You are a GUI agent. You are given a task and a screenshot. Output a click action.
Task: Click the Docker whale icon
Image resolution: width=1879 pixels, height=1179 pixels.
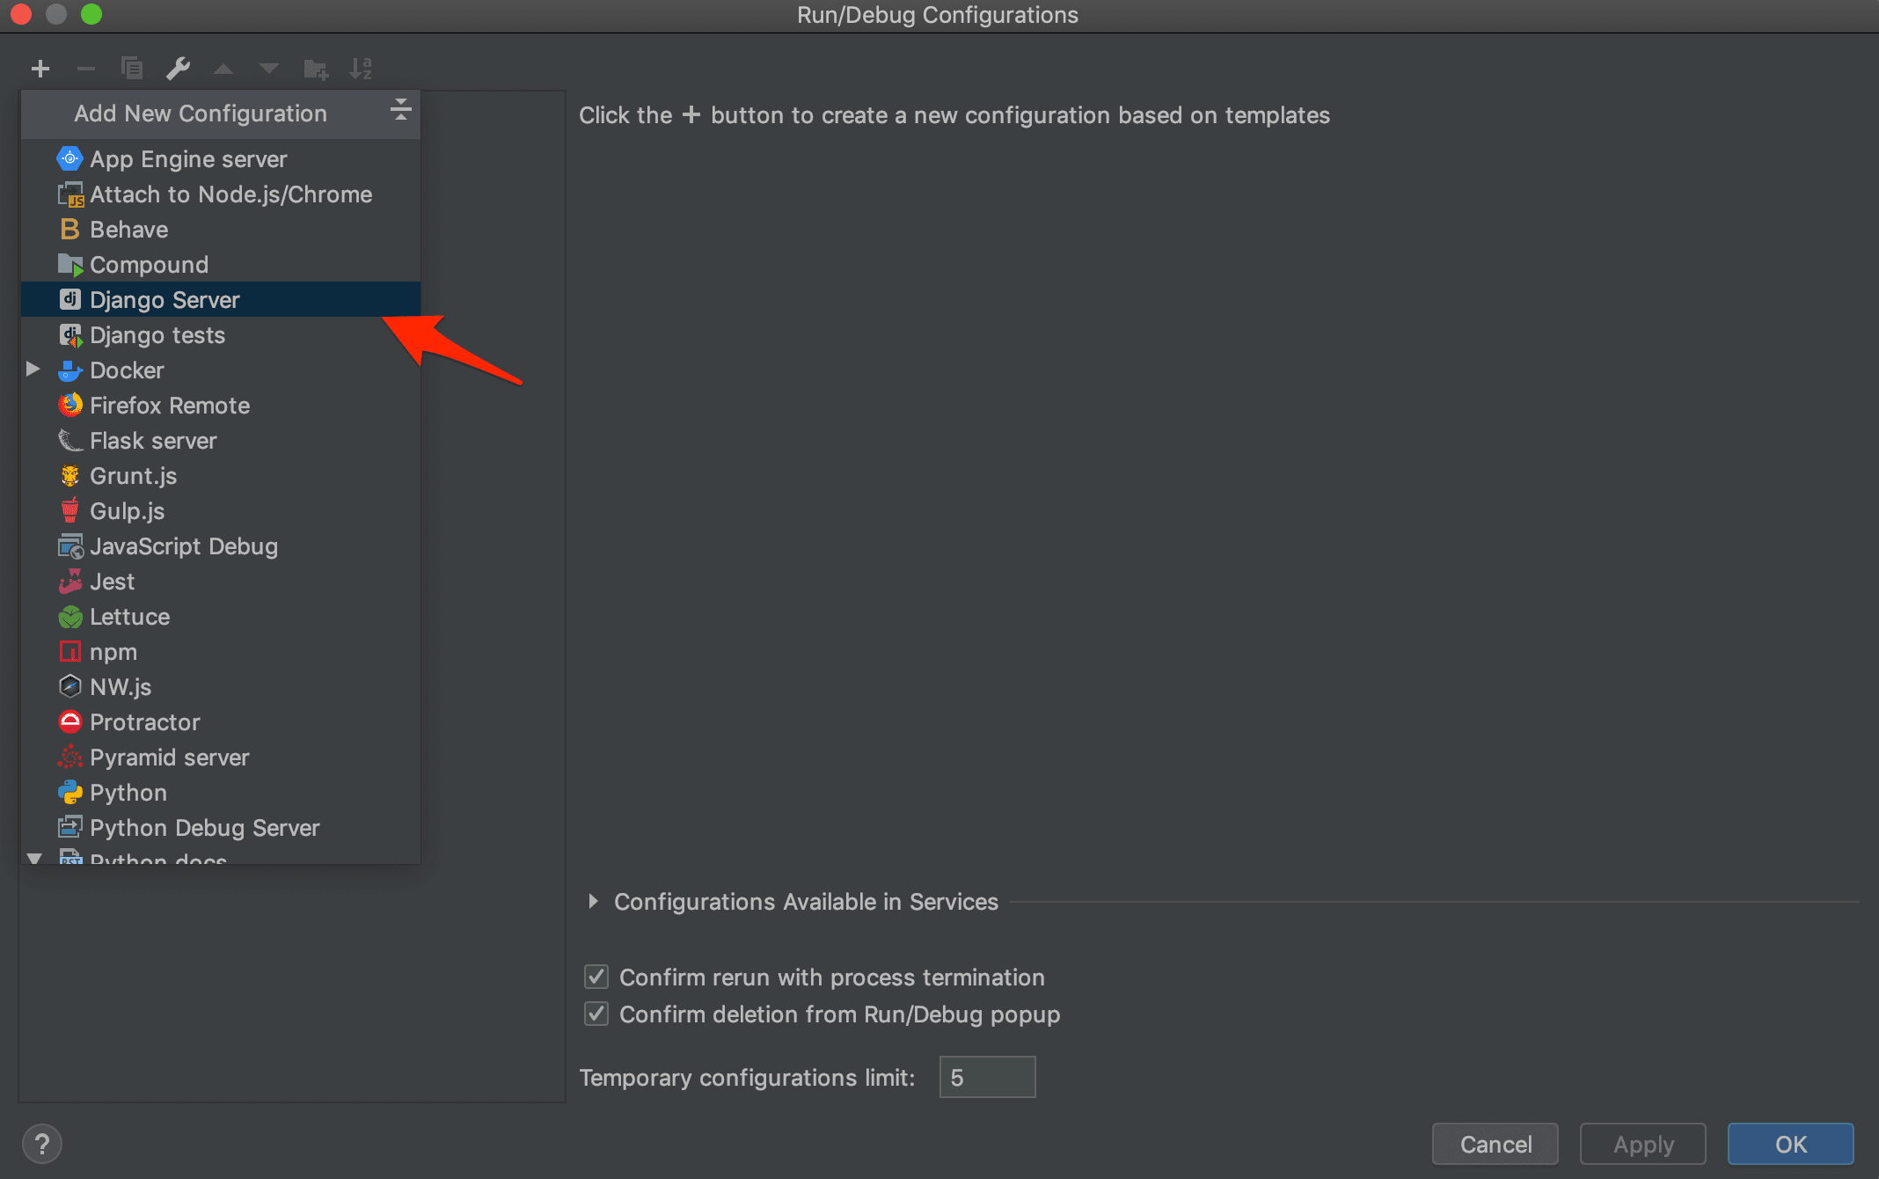[x=69, y=370]
